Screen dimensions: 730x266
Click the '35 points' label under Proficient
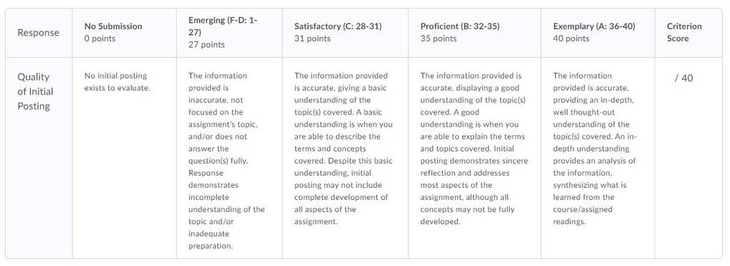[438, 38]
